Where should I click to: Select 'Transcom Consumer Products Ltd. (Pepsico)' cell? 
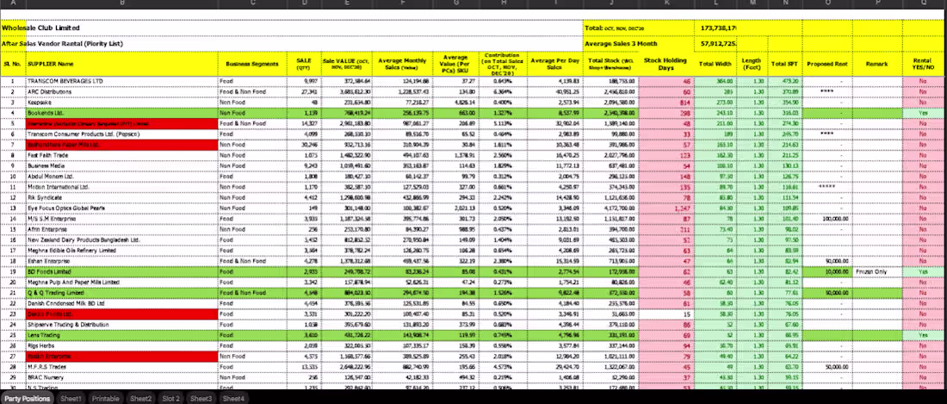click(x=121, y=134)
